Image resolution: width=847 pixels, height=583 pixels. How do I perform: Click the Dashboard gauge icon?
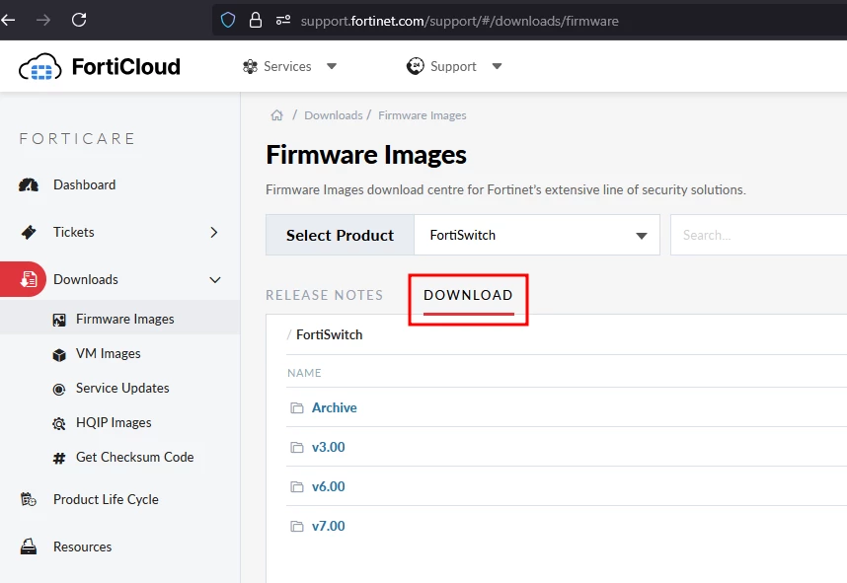pos(29,185)
